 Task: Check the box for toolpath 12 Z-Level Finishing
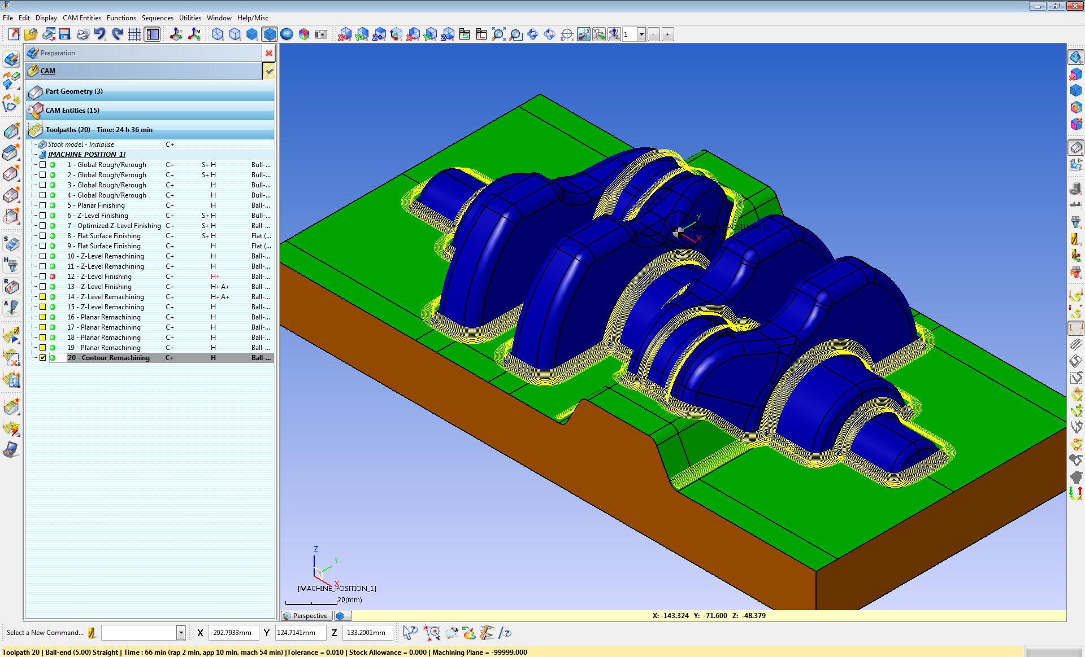[42, 277]
